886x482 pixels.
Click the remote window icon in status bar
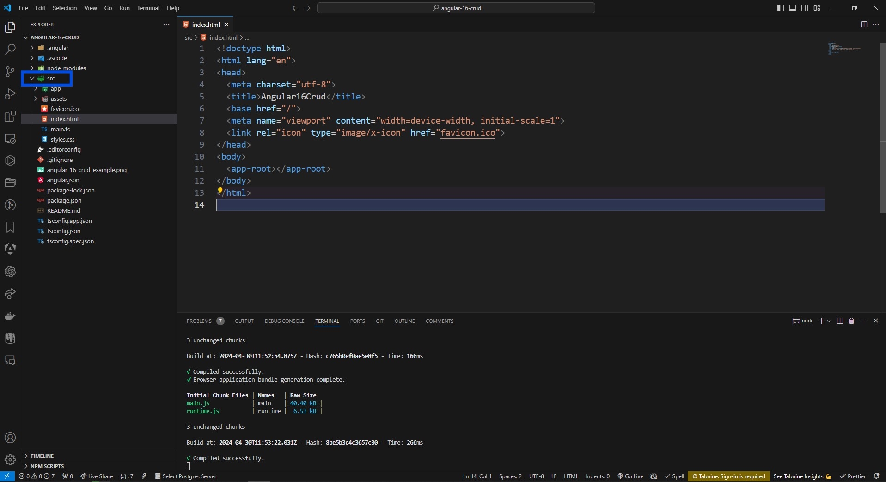point(7,476)
